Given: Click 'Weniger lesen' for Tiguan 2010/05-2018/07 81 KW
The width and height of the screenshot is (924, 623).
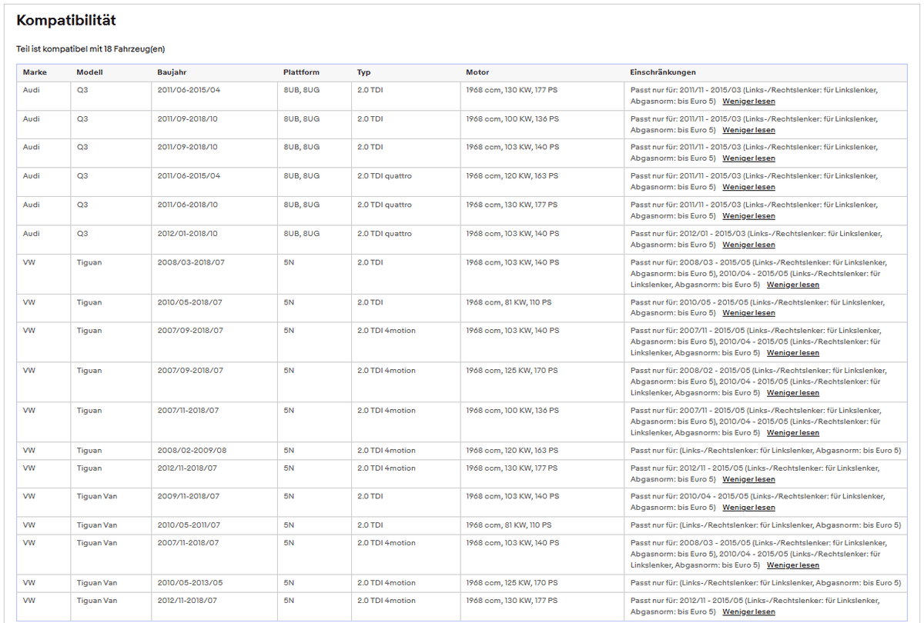Looking at the screenshot, I should pyautogui.click(x=748, y=313).
